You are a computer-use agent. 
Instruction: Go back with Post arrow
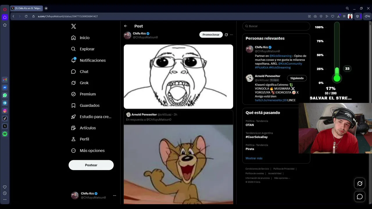click(x=126, y=26)
